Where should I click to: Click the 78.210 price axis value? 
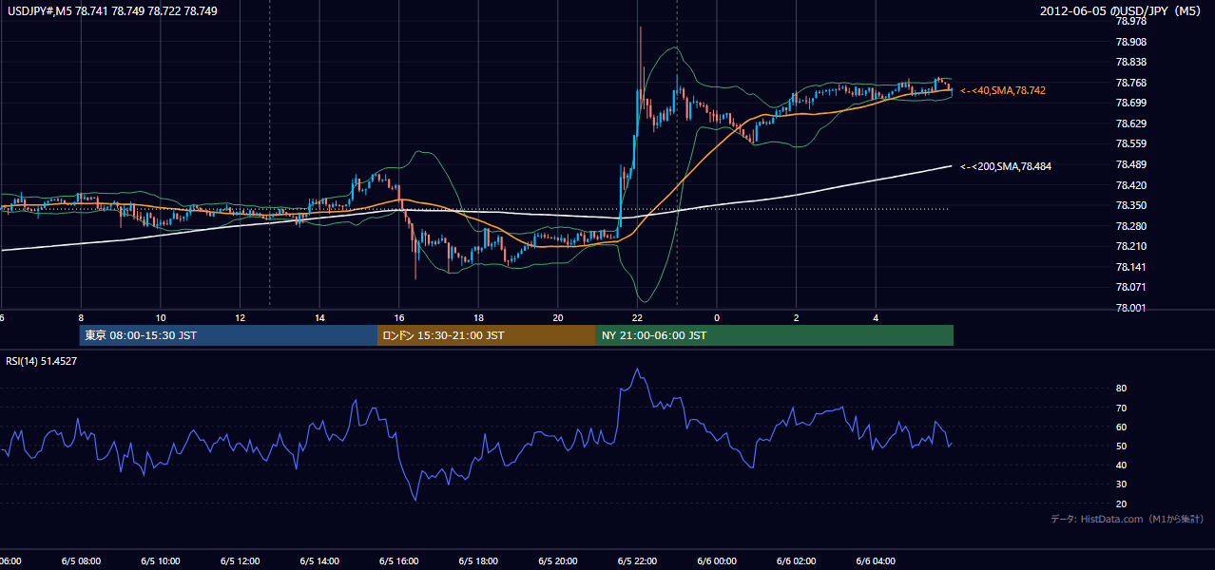coord(1130,246)
